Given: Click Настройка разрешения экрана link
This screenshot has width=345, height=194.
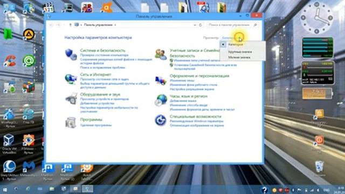Looking at the screenshot, I should tap(192, 89).
